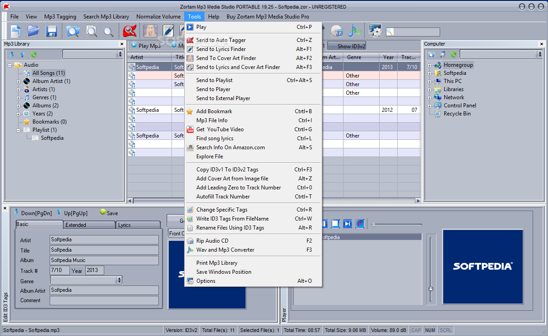
Task: Click the music note icon in Computer panel toolbar
Action: pos(442,55)
